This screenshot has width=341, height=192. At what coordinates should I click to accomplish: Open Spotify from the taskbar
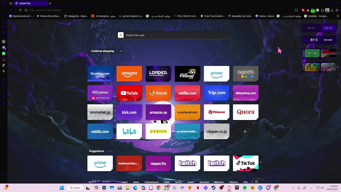(x=245, y=188)
